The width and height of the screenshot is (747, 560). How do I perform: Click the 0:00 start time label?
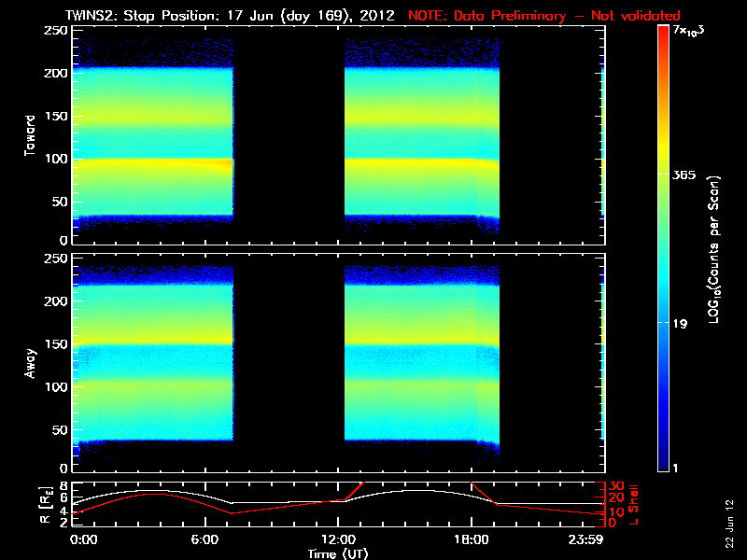[82, 540]
